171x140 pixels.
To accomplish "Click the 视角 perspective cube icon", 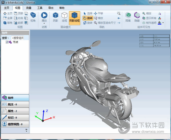I will coord(33,17).
